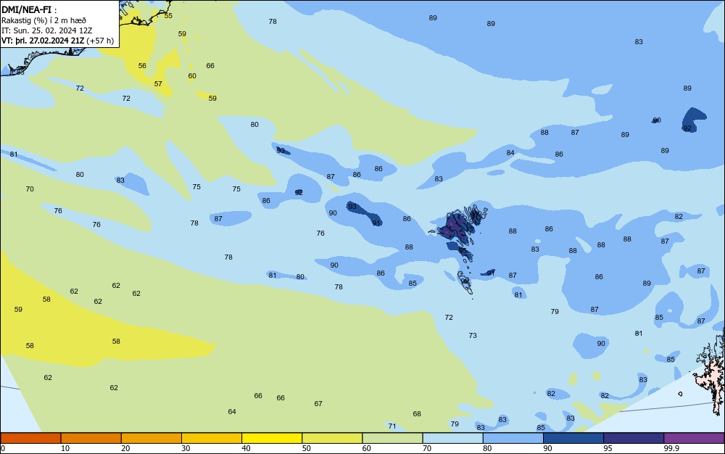
Task: Select the 10–20 orange legend color block
Action: (91, 438)
